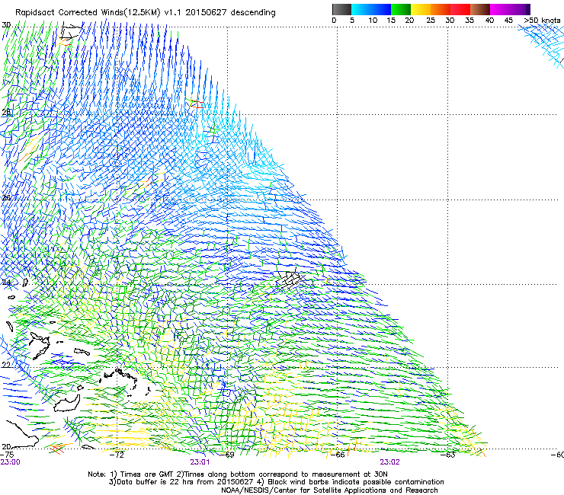This screenshot has width=564, height=495.
Task: Click latitude label "26" on left axis
Action: coord(6,198)
